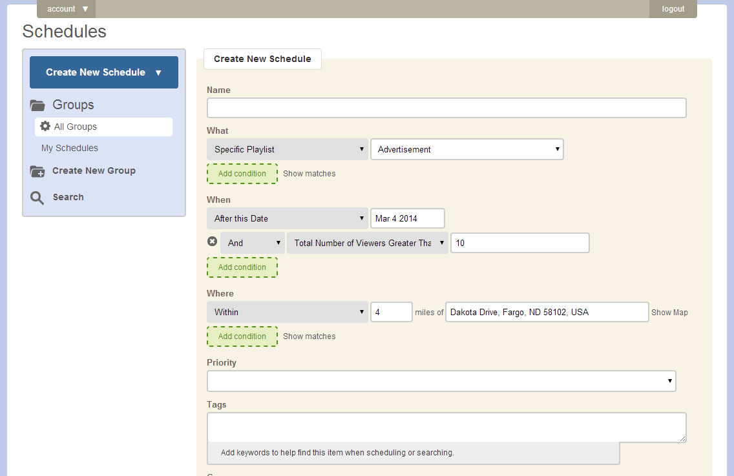Screen dimensions: 734x476
Task: Add a condition under What
Action: tap(242, 174)
